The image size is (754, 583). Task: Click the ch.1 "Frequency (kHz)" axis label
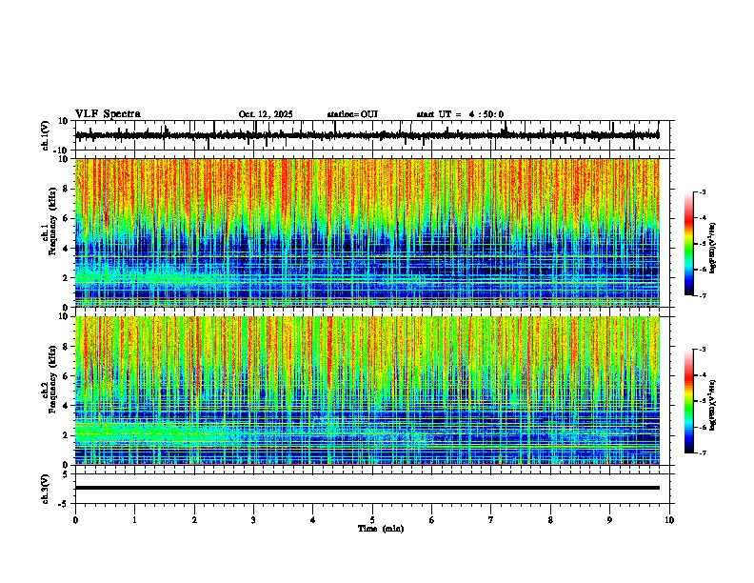pos(50,221)
